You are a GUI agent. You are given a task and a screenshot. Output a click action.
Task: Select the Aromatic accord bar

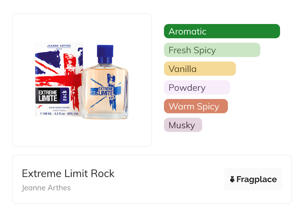point(222,31)
